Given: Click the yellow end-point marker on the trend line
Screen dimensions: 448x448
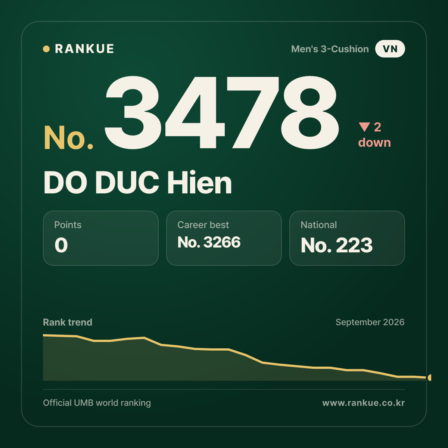Looking at the screenshot, I should (x=430, y=377).
